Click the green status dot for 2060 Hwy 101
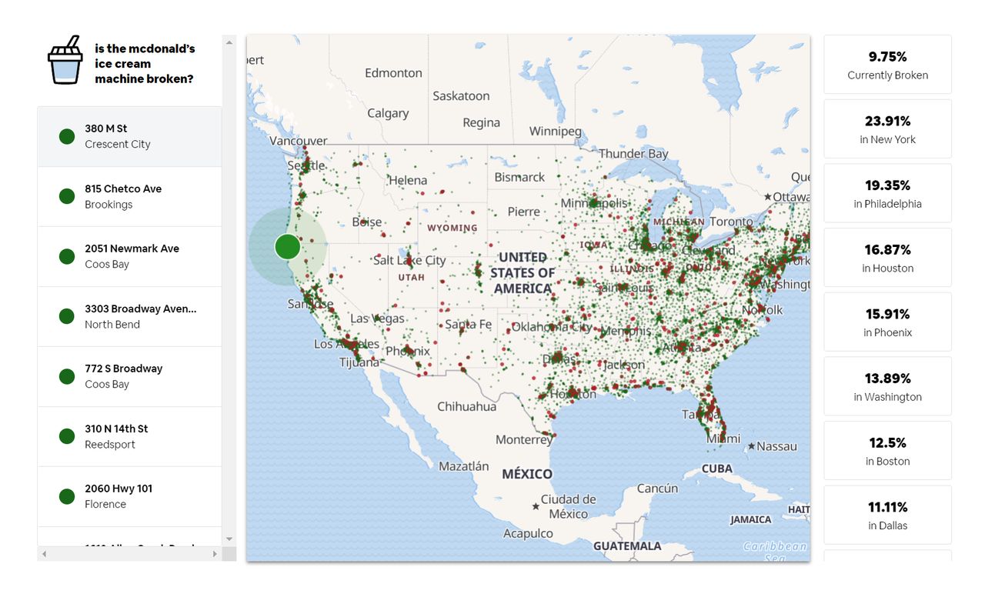985x607 pixels. [67, 496]
